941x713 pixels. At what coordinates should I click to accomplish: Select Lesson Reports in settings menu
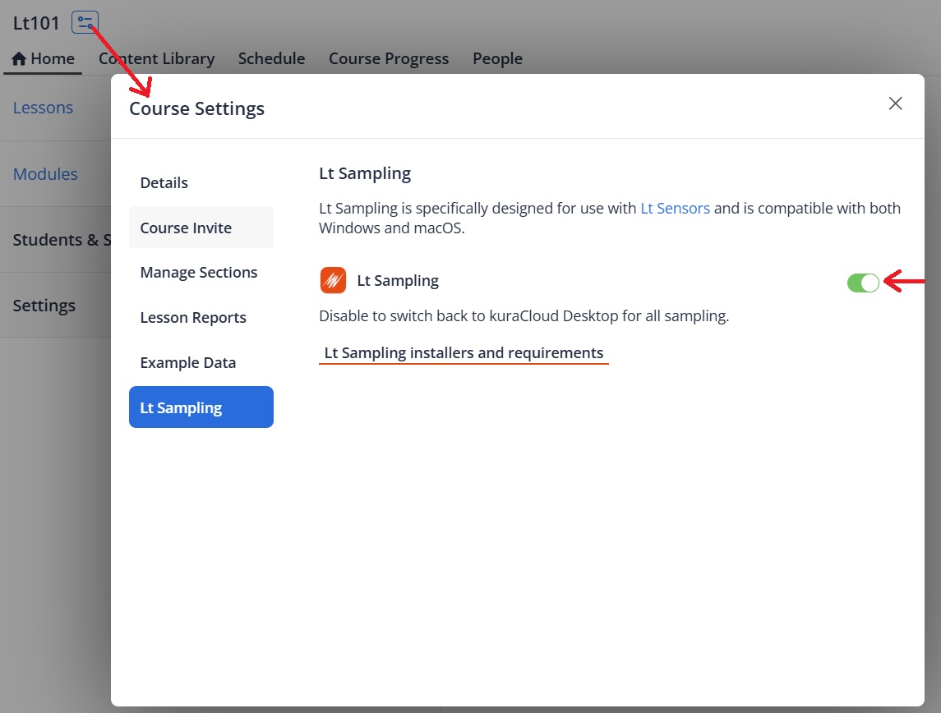click(193, 318)
